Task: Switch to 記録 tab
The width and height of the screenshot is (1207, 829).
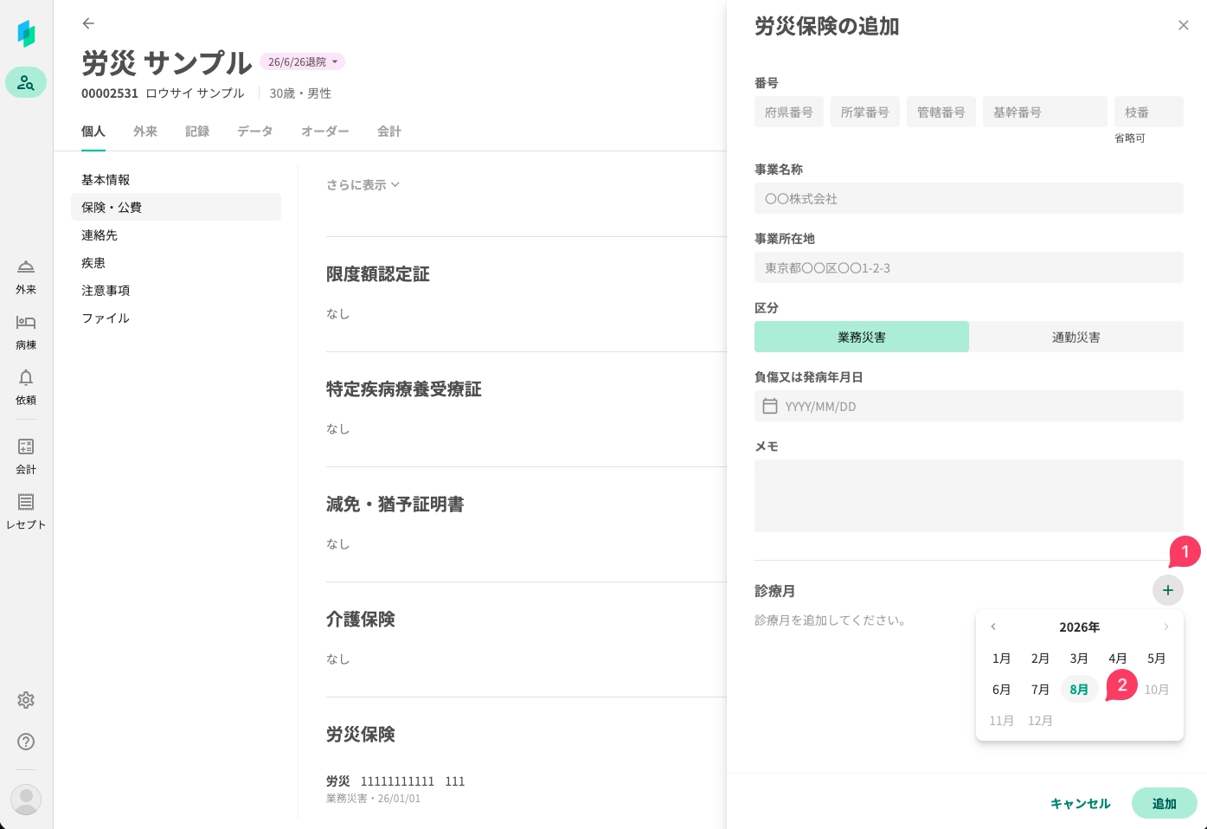Action: (197, 131)
